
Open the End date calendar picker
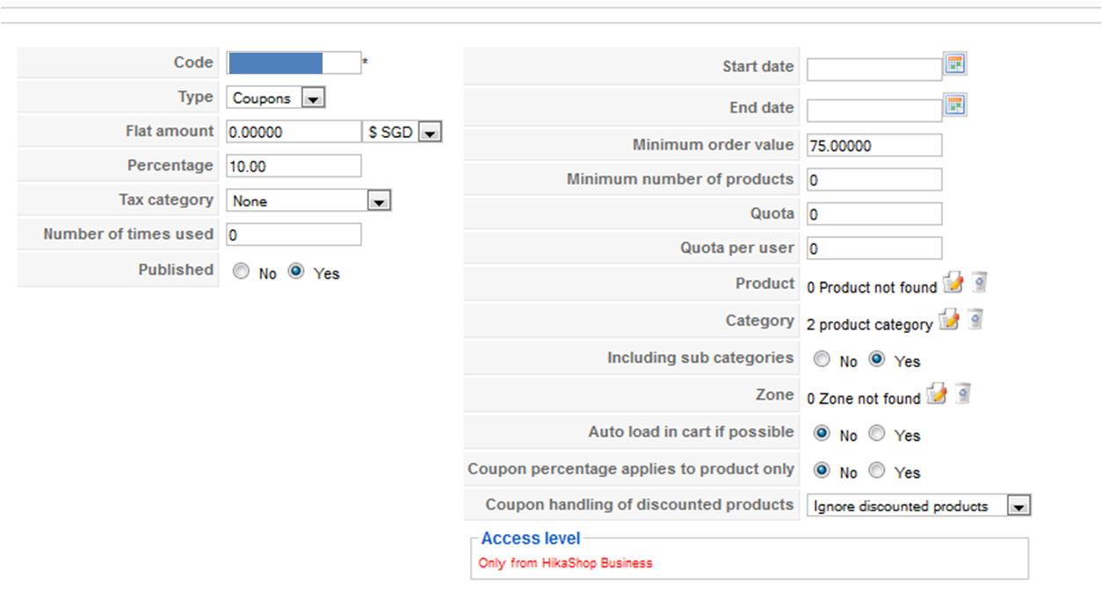tap(955, 105)
